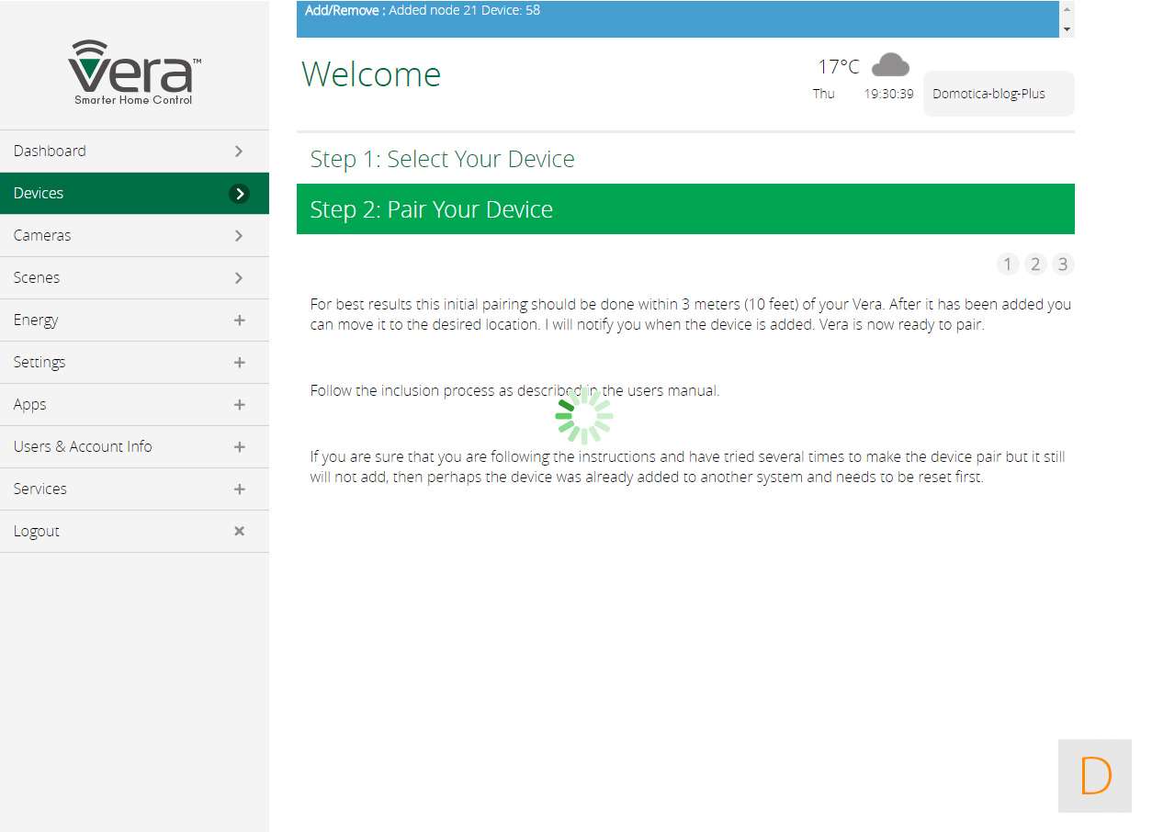Expand the Energy menu plus sign
Screen dimensions: 1152x832
tap(239, 320)
